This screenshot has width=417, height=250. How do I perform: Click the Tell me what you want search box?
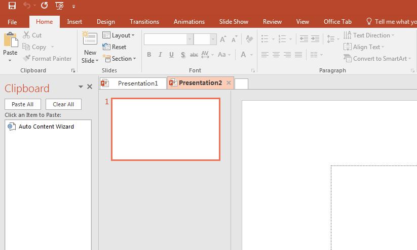coord(391,22)
